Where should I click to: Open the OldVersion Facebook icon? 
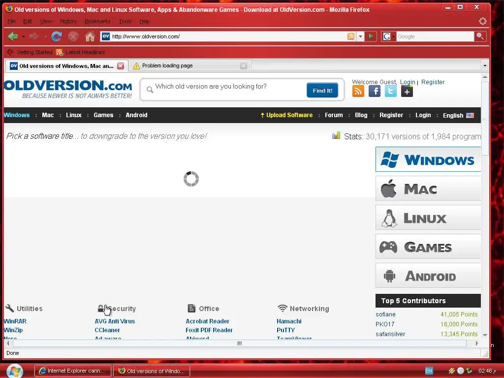pyautogui.click(x=375, y=91)
